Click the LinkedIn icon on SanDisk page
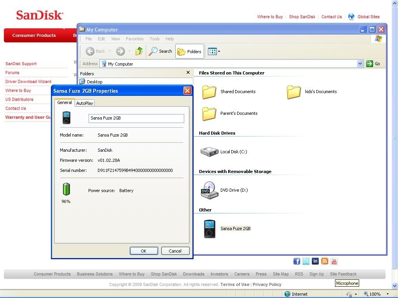The height and width of the screenshot is (298, 398). click(315, 261)
